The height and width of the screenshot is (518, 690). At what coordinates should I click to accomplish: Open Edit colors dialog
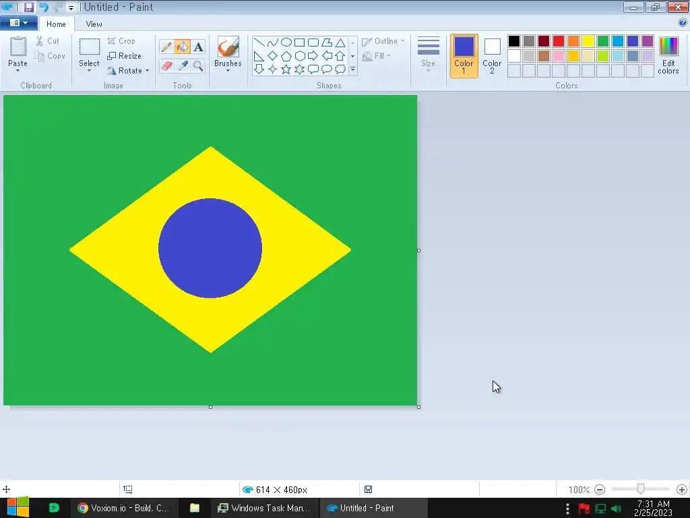pyautogui.click(x=668, y=55)
